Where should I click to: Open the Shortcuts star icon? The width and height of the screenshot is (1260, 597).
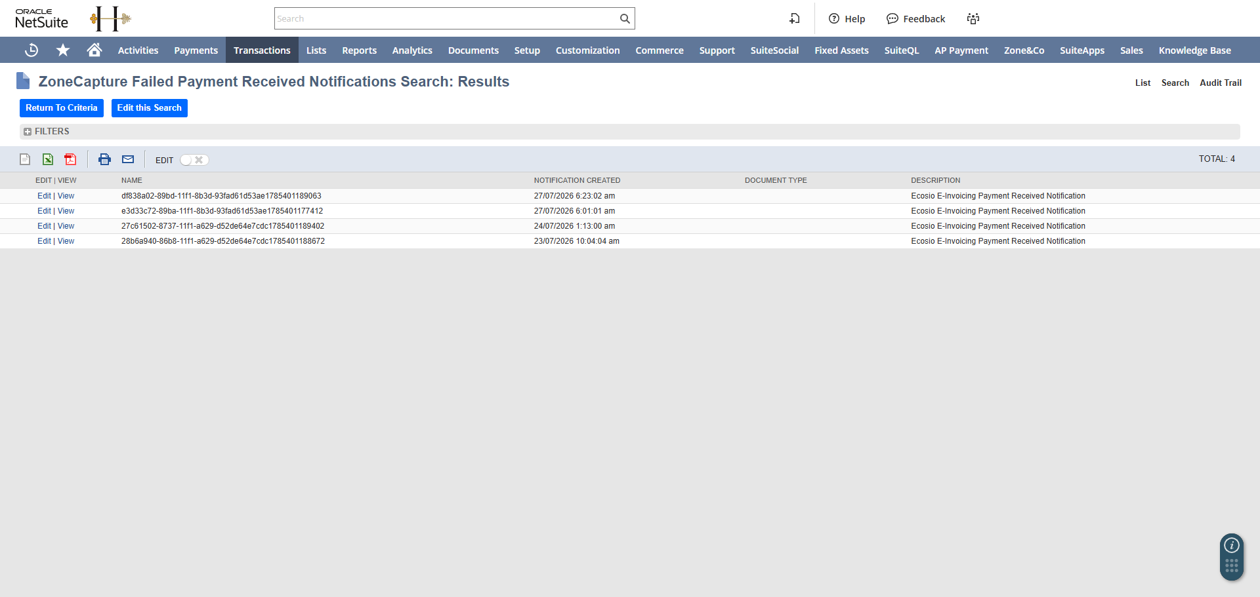point(63,50)
